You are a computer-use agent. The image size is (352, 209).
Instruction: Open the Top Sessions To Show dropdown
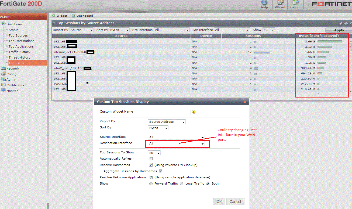[154, 153]
